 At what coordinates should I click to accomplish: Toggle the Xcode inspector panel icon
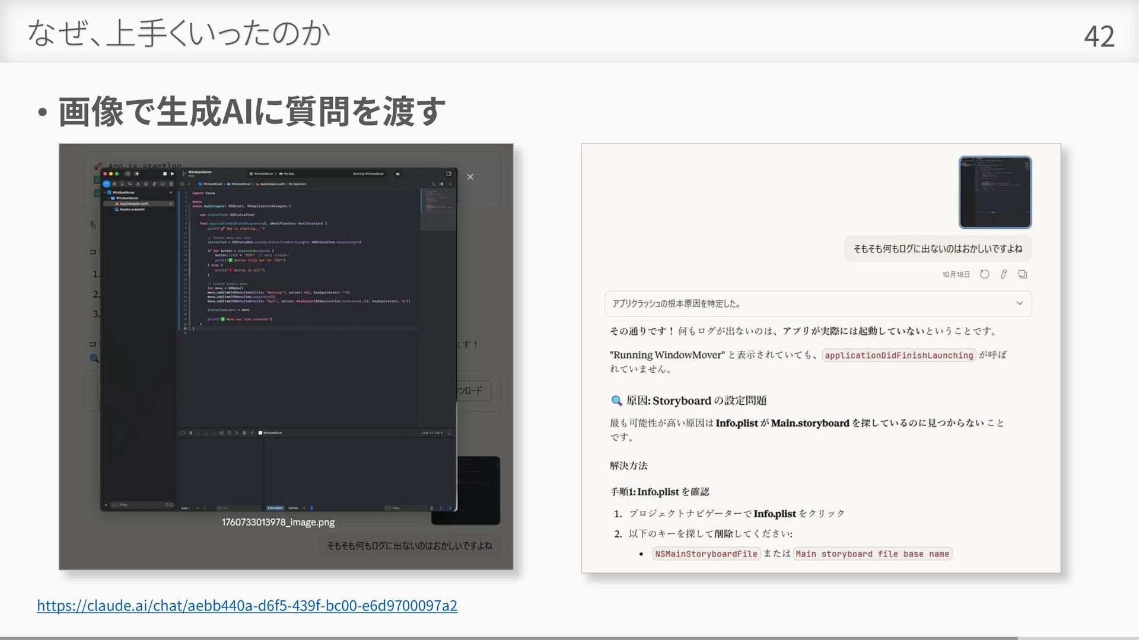[449, 174]
